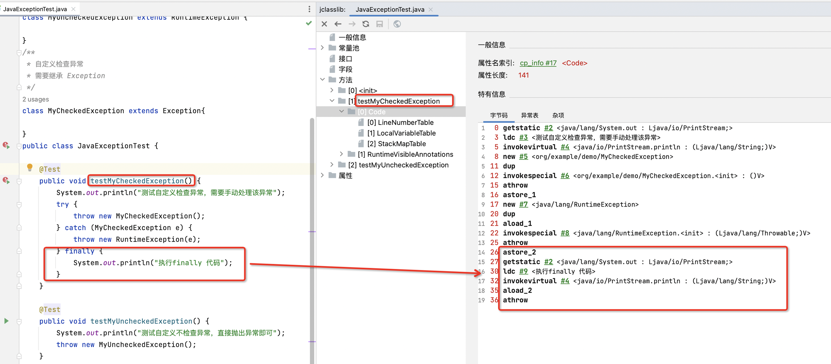This screenshot has height=364, width=831.
Task: Click the save disk icon in the jclasslib toolbar
Action: (x=379, y=24)
